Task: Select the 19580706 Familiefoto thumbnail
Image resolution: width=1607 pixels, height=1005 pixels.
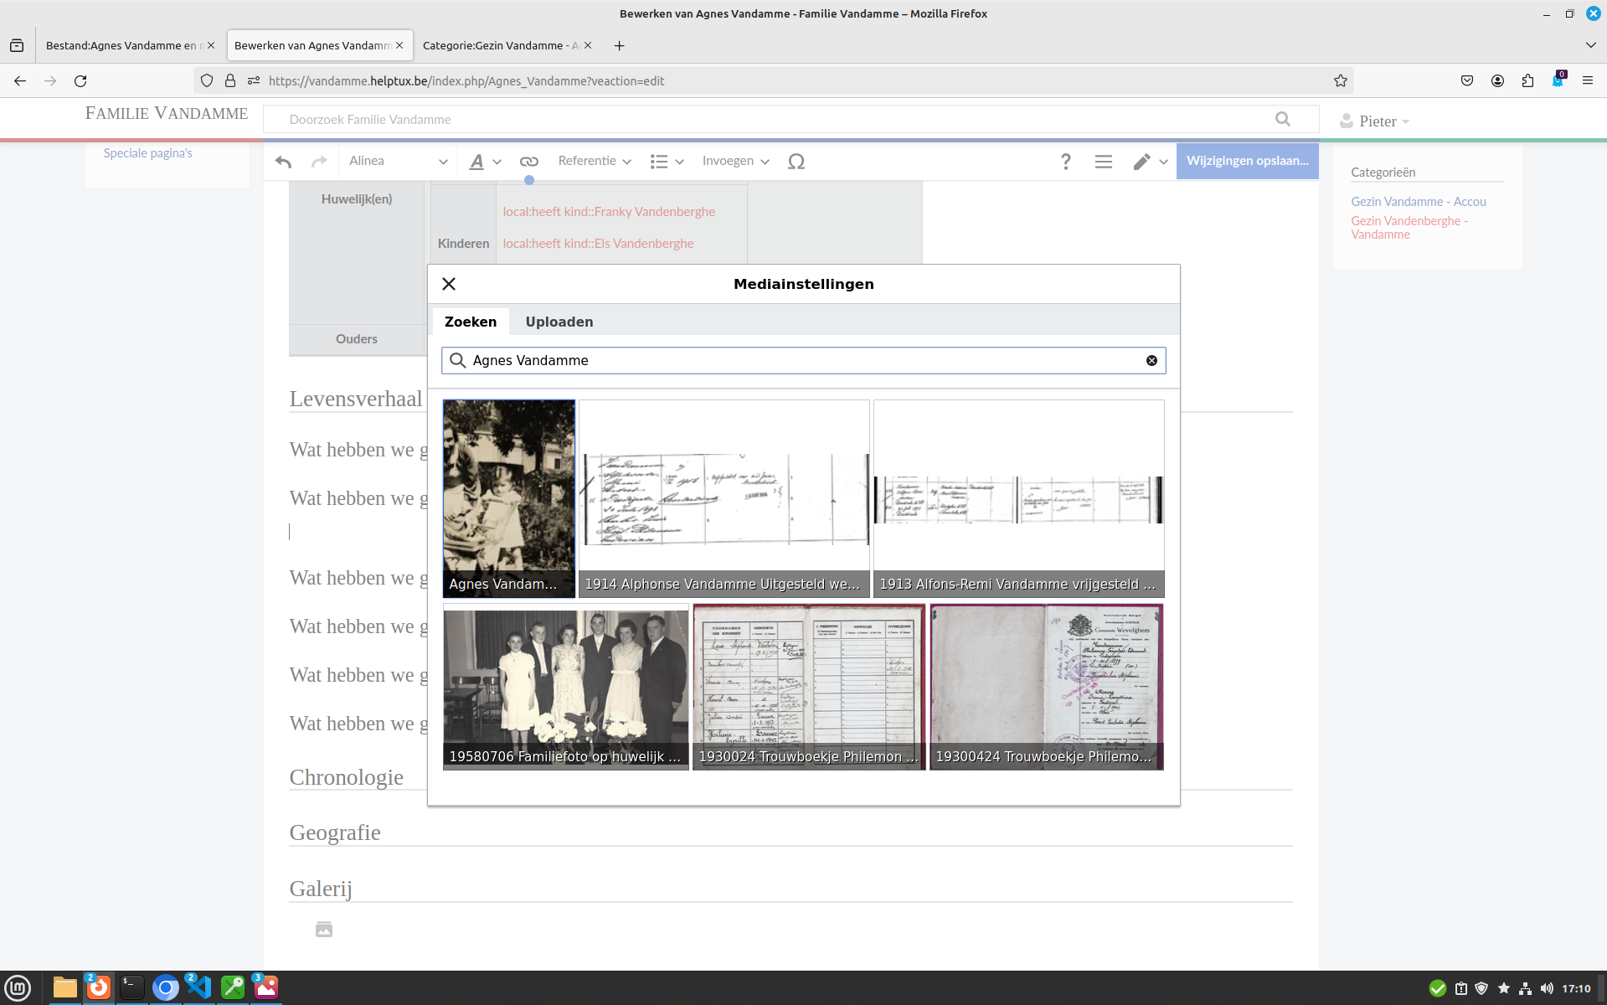Action: coord(565,687)
